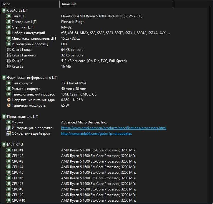213x204 pixels.
Task: Select the CPU #7 row label
Action: tap(18, 183)
